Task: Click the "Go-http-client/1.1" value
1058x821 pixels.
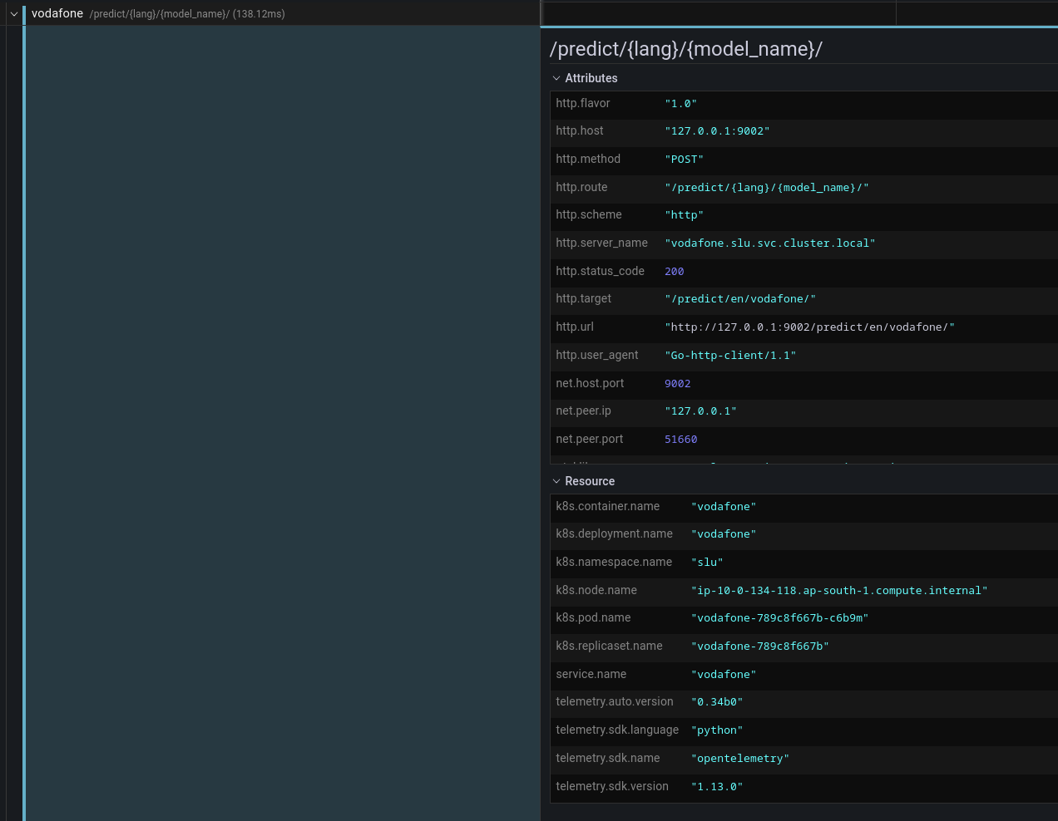Action: pyautogui.click(x=730, y=356)
